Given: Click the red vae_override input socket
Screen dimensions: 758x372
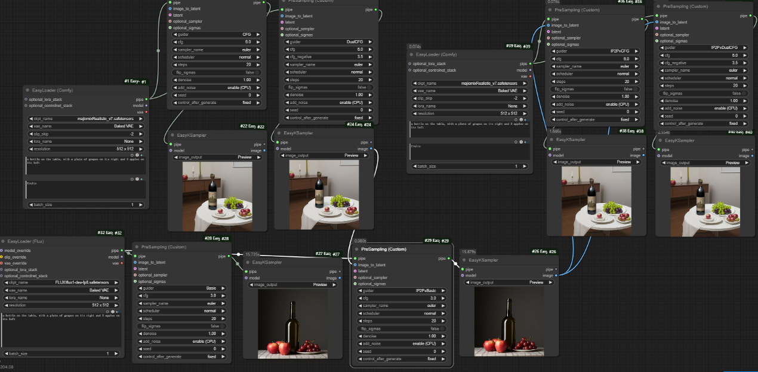Looking at the screenshot, I should (2, 263).
